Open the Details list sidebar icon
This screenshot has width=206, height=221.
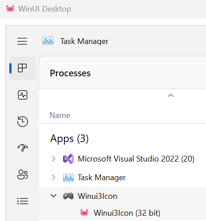(23, 201)
